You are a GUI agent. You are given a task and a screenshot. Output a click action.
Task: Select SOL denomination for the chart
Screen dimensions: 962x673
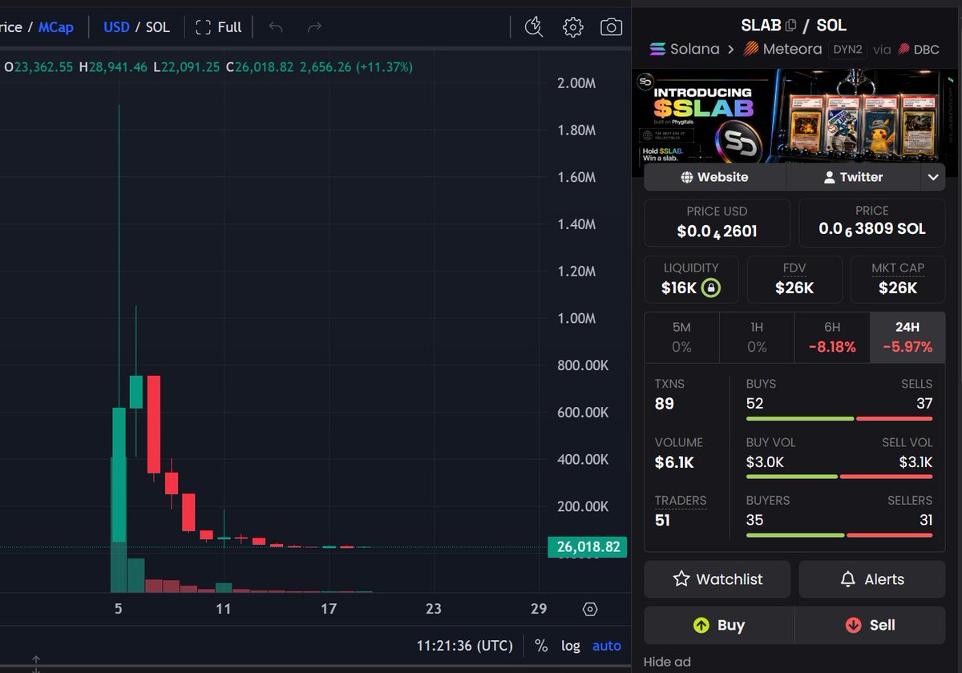pos(158,27)
